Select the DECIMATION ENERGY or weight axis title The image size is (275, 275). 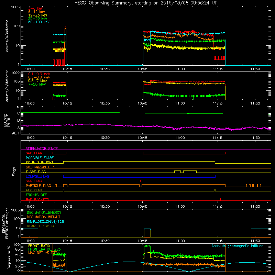click(5, 223)
